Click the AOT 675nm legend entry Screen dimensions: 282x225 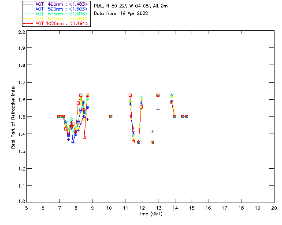pos(56,14)
